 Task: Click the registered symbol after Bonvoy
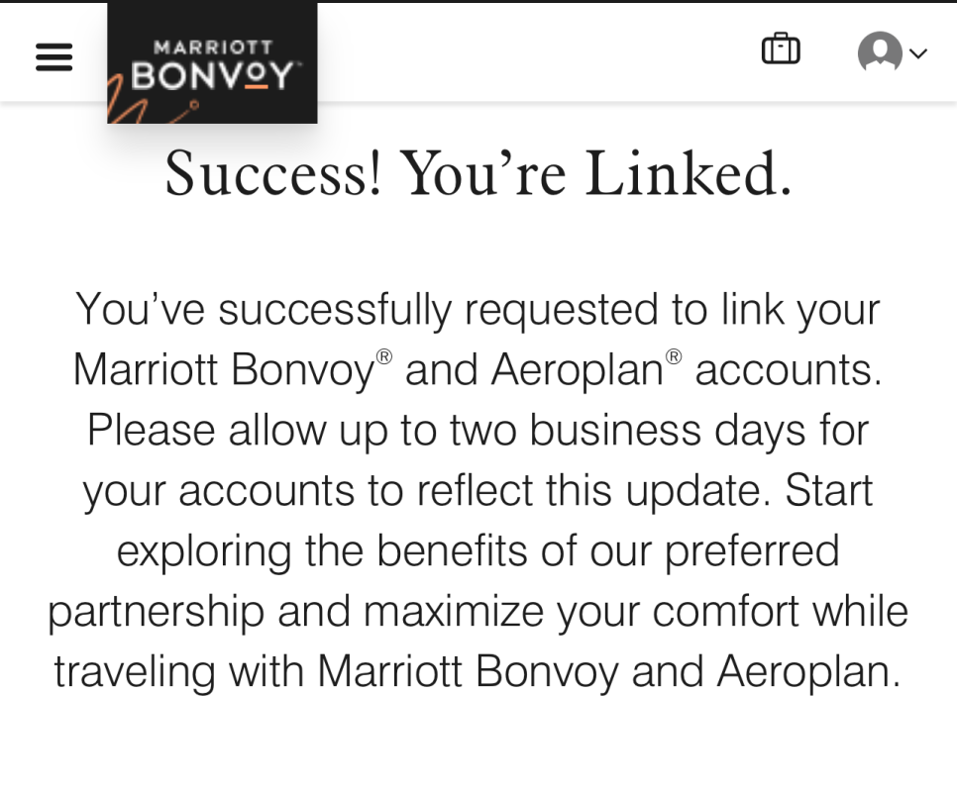pyautogui.click(x=383, y=356)
